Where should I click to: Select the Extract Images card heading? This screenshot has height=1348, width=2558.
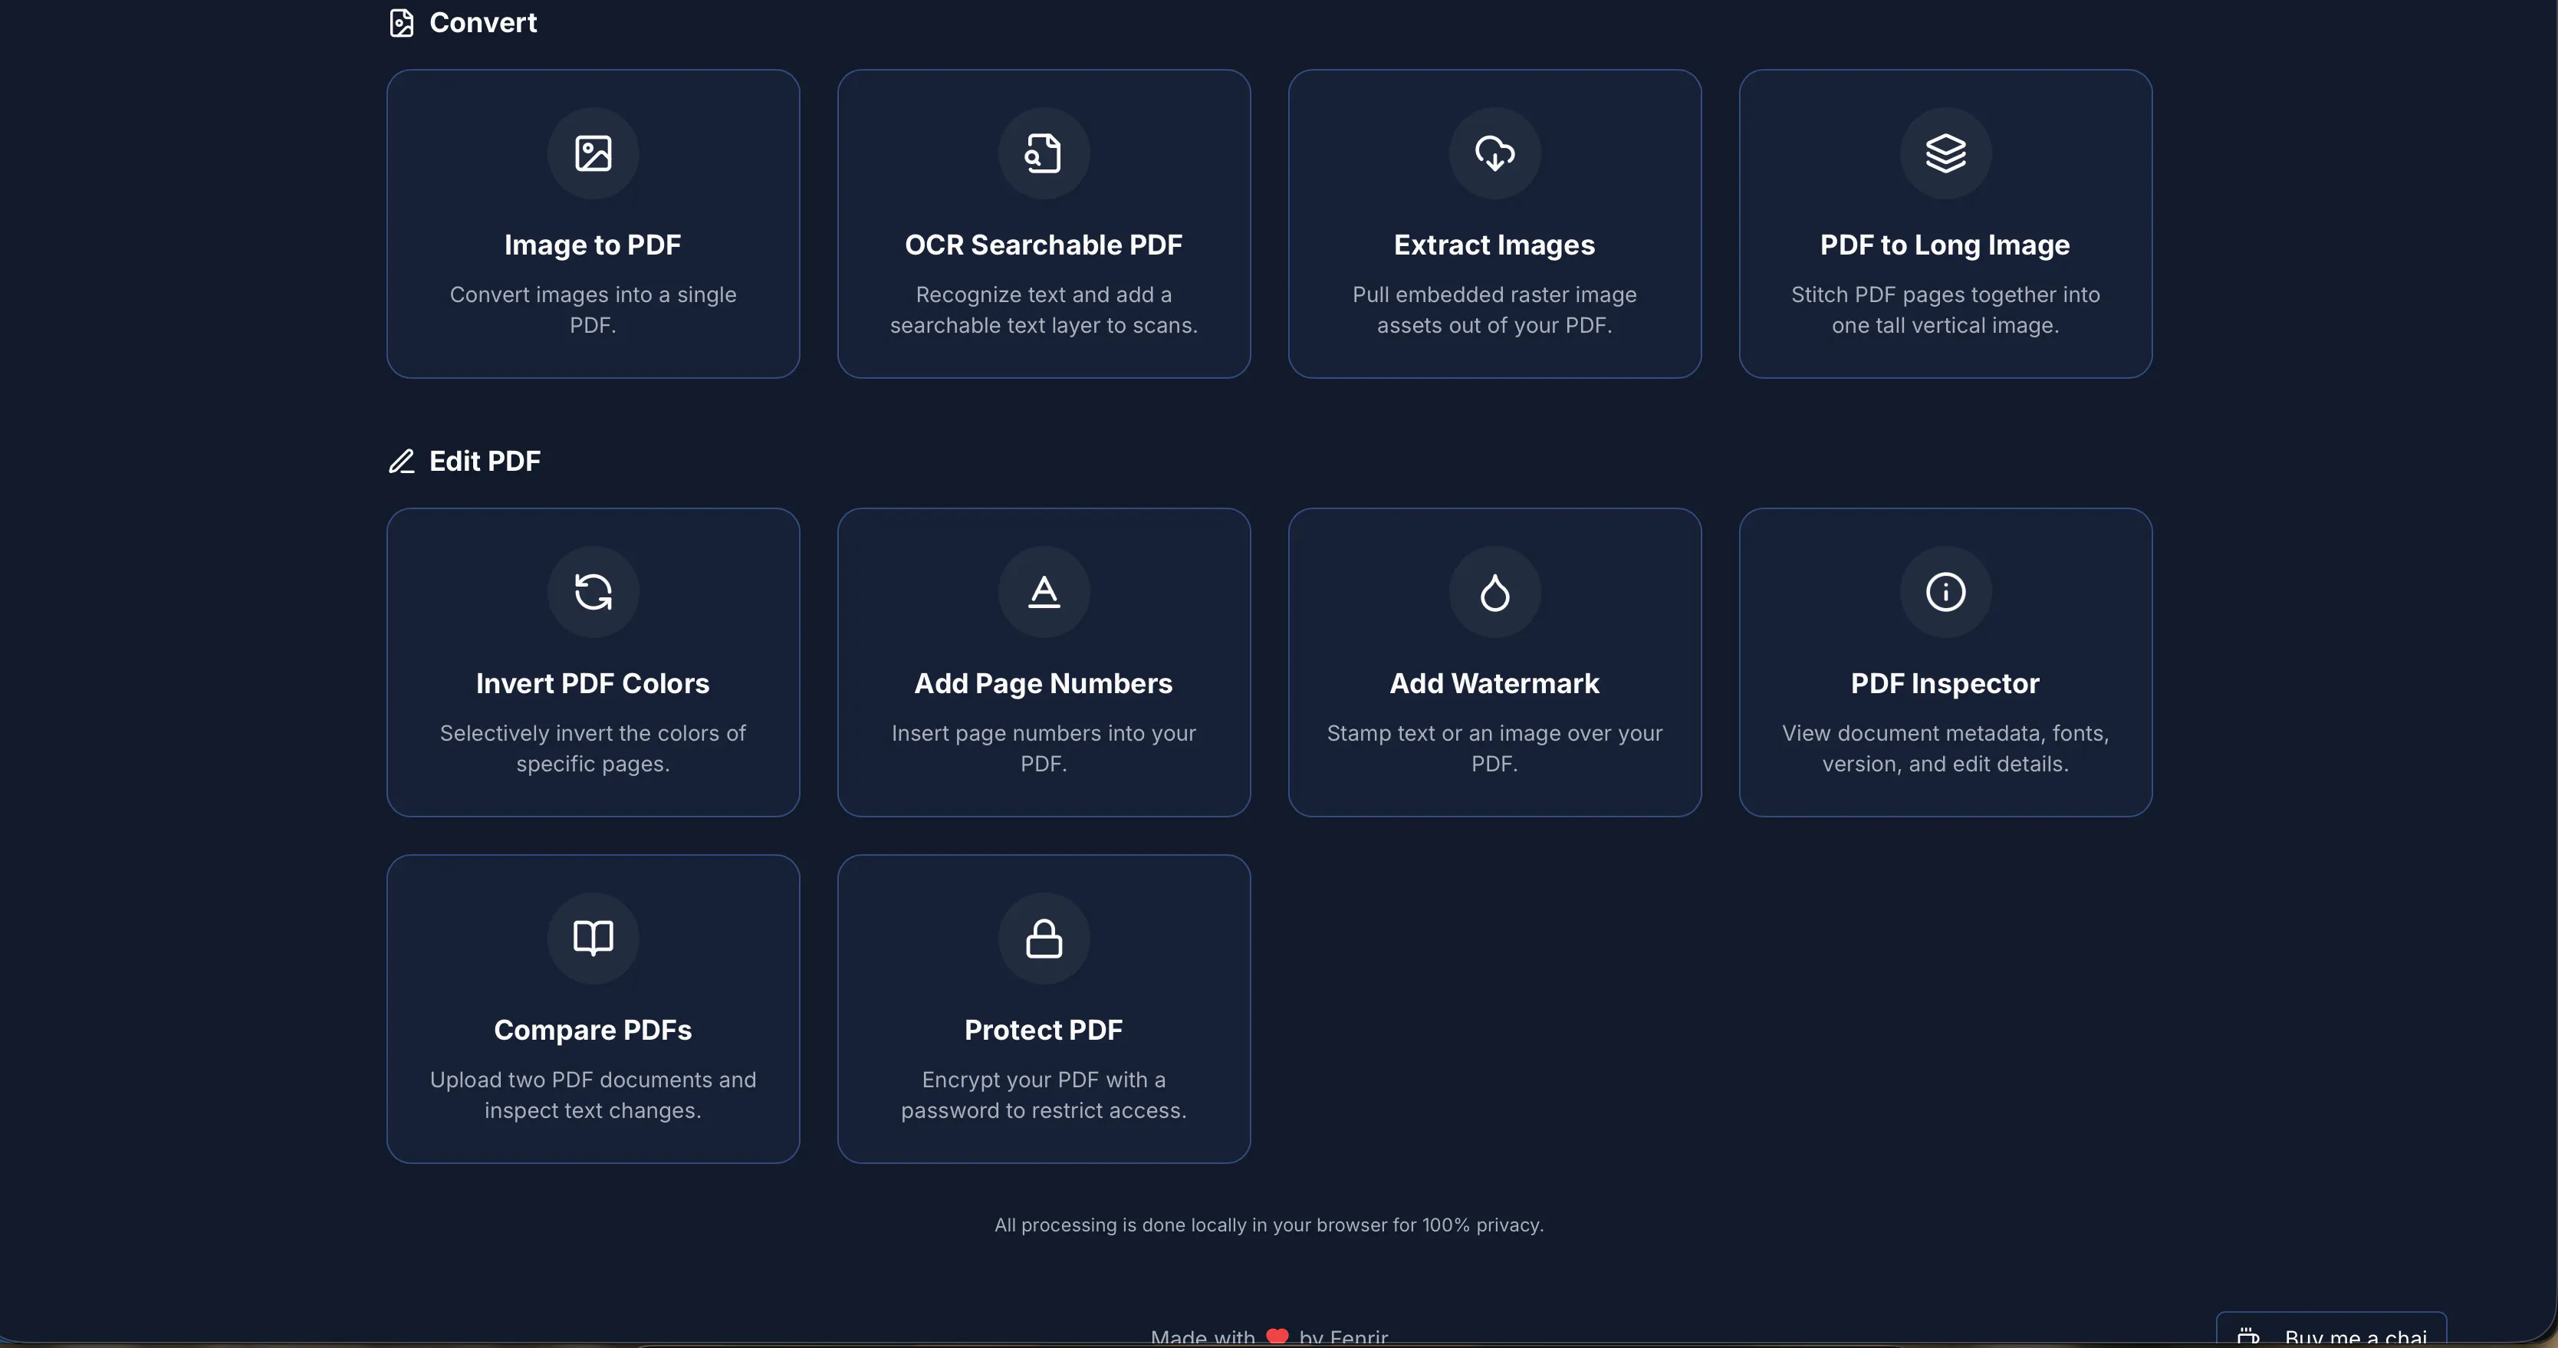(1494, 245)
